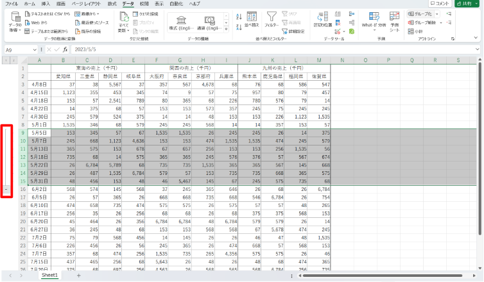The width and height of the screenshot is (484, 282).
Task: Click the コメント button
Action: point(440,3)
